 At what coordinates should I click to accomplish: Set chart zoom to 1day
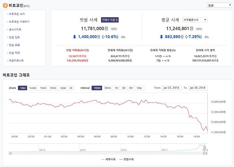tap(23, 88)
